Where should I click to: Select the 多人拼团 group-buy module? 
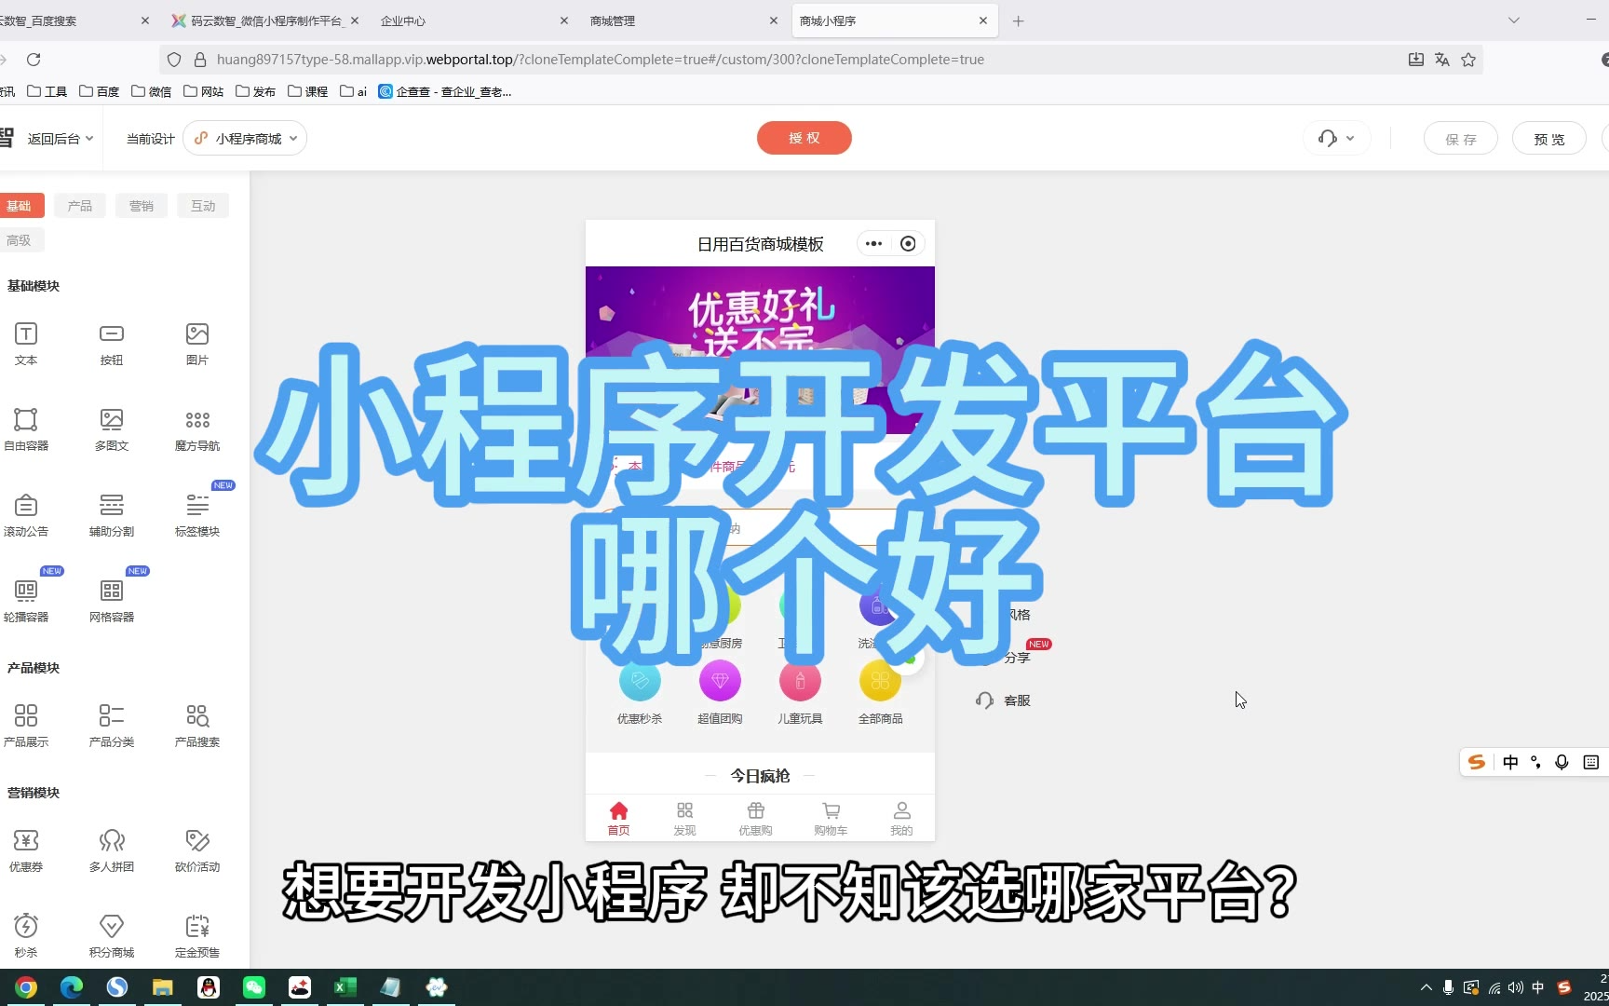coord(112,842)
